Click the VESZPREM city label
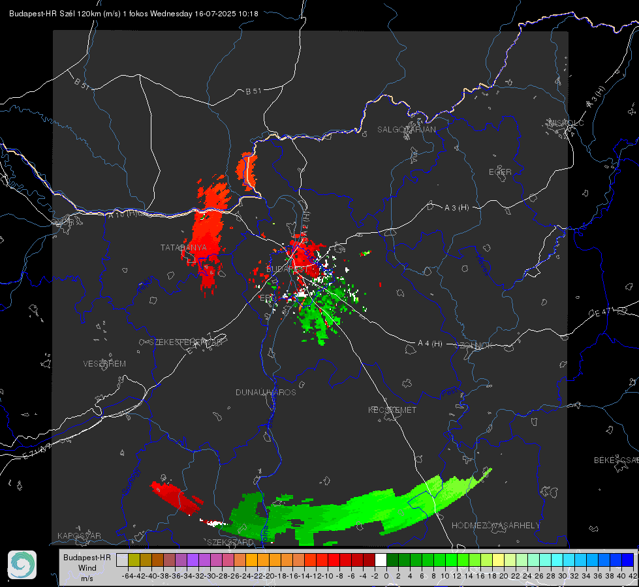 (x=104, y=363)
